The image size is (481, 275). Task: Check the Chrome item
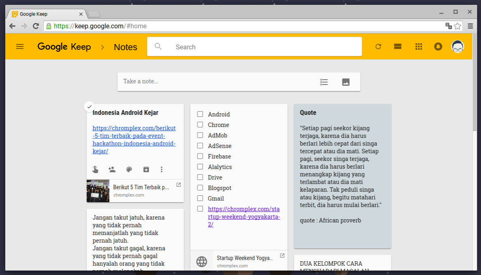point(200,125)
